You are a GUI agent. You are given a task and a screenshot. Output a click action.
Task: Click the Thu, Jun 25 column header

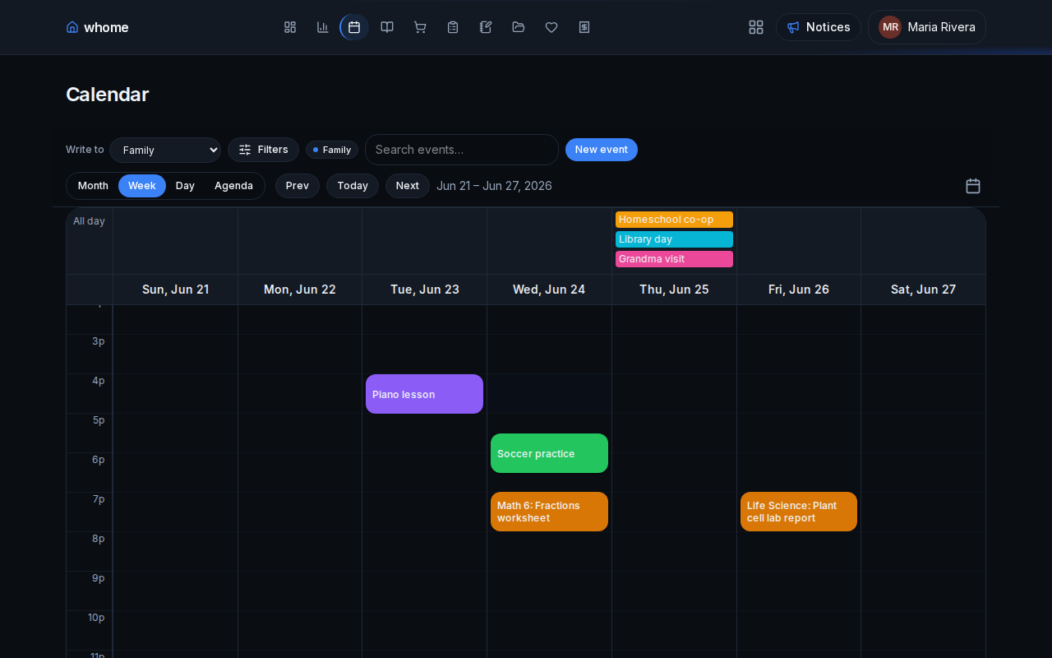[x=674, y=290]
